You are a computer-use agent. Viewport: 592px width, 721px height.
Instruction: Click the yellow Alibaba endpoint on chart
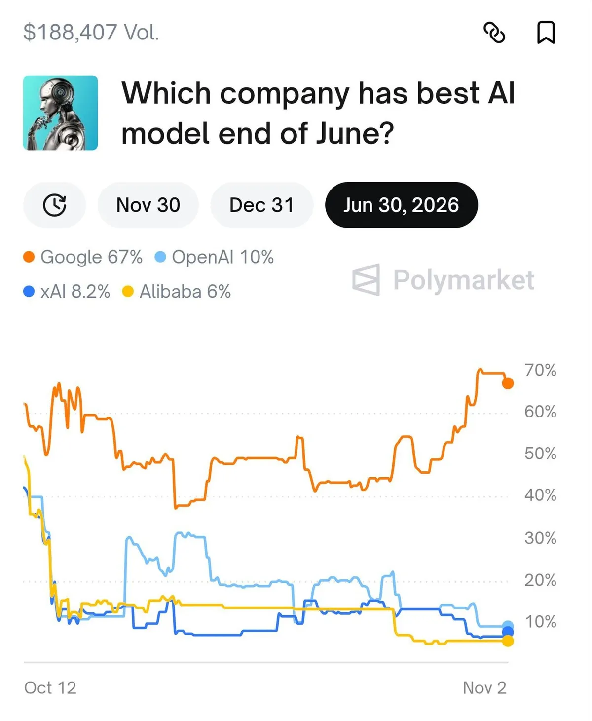[508, 641]
